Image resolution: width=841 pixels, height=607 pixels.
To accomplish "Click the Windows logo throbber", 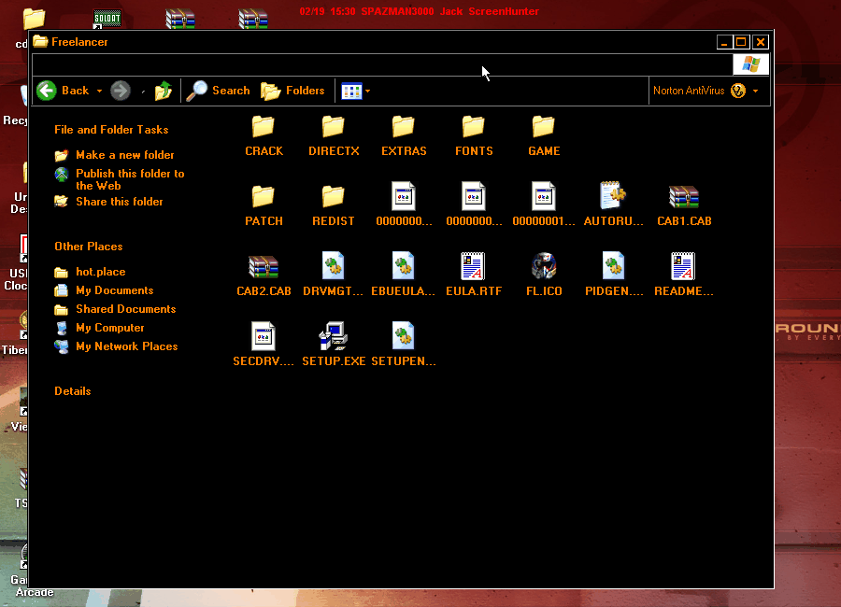I will [x=750, y=64].
